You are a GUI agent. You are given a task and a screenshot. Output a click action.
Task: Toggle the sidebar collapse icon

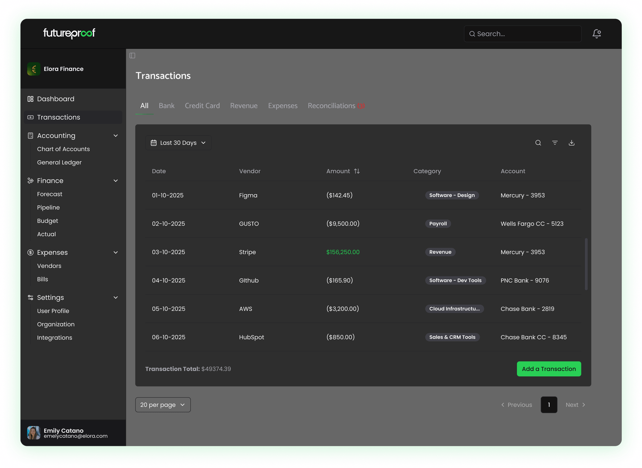[132, 55]
